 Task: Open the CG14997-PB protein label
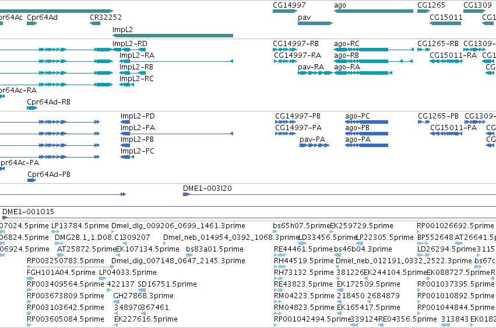pos(298,116)
